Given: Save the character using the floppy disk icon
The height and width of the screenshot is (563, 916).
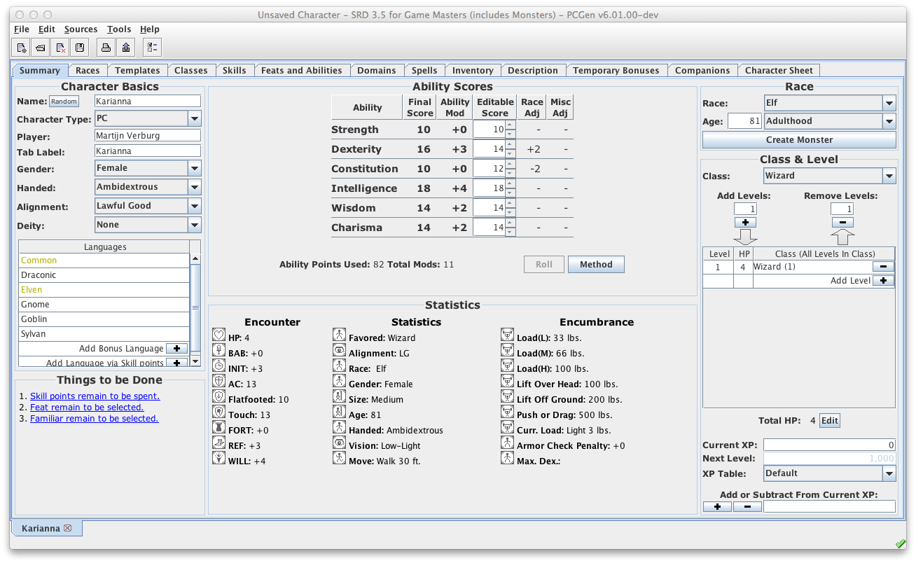Looking at the screenshot, I should point(80,48).
